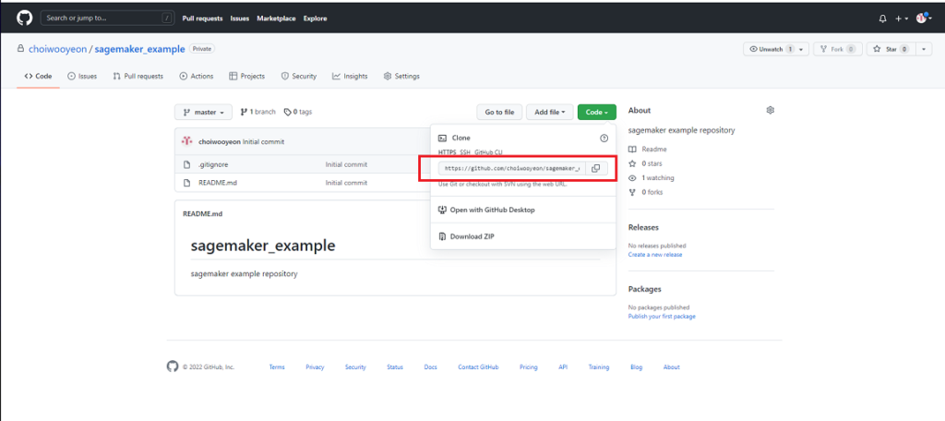Click Create a new release

(x=655, y=255)
